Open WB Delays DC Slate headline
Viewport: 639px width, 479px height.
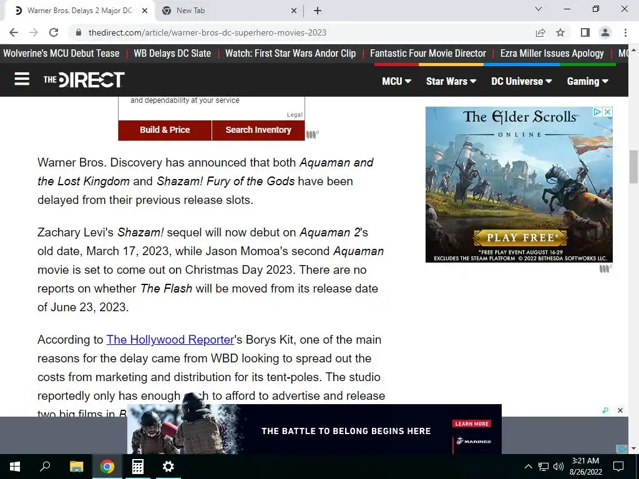pos(172,54)
